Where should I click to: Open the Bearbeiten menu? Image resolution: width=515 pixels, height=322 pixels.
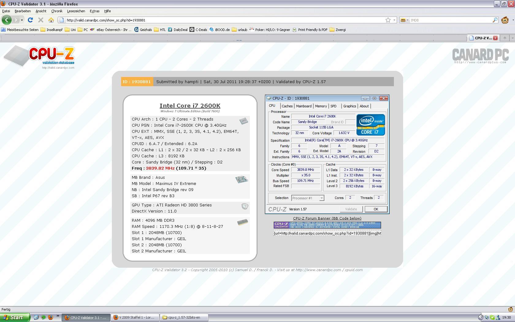click(x=23, y=11)
